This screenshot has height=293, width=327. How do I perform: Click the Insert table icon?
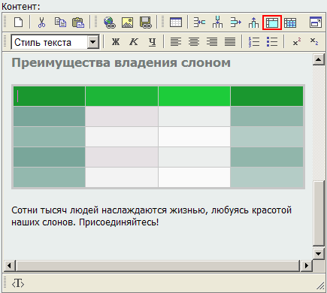click(176, 23)
